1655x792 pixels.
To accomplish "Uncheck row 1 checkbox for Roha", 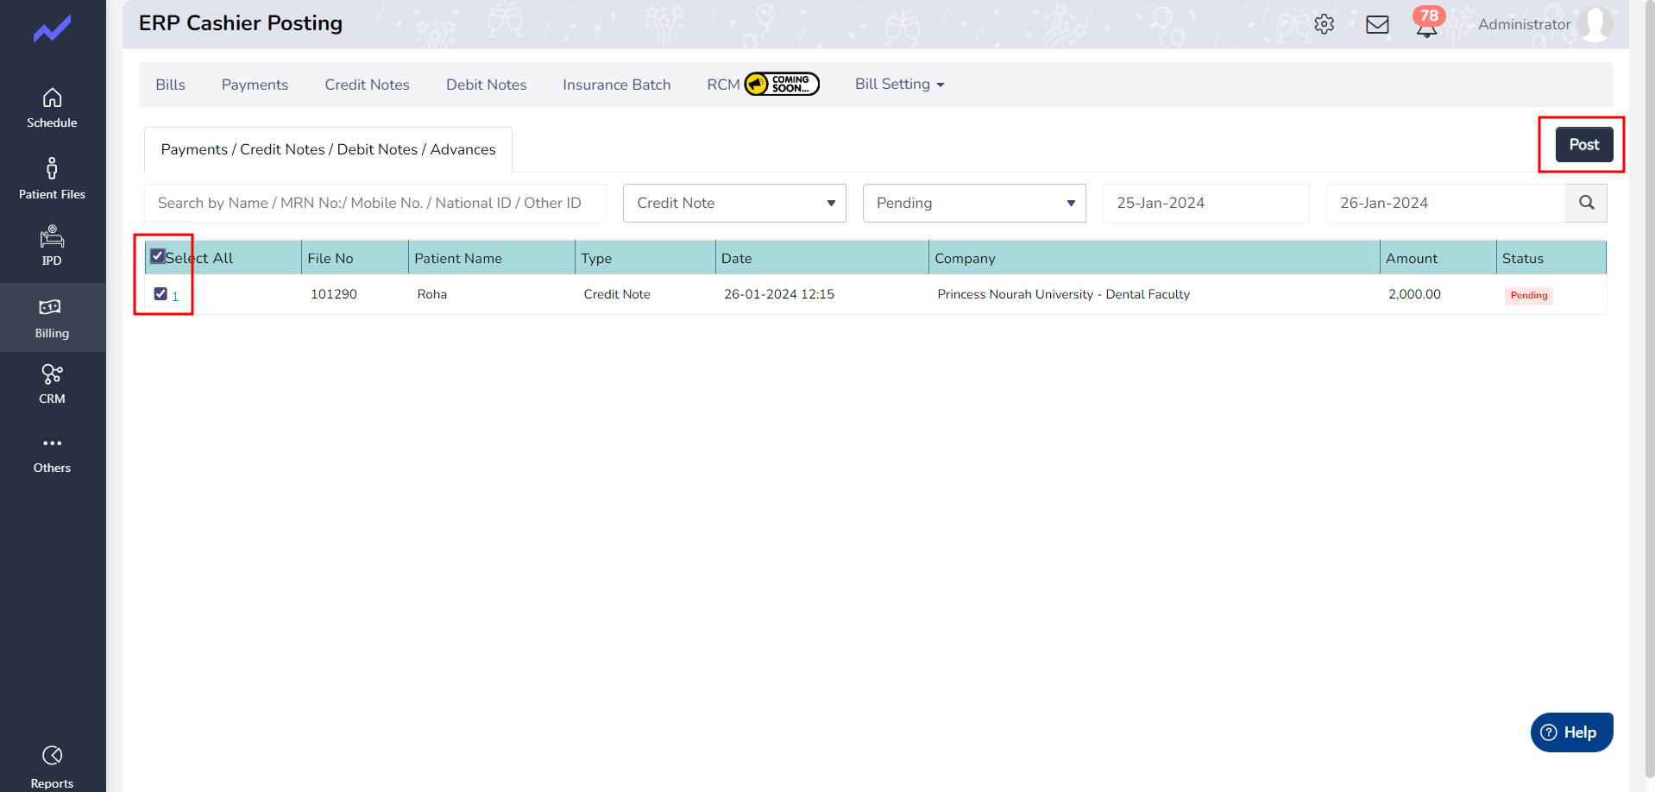I will point(160,293).
